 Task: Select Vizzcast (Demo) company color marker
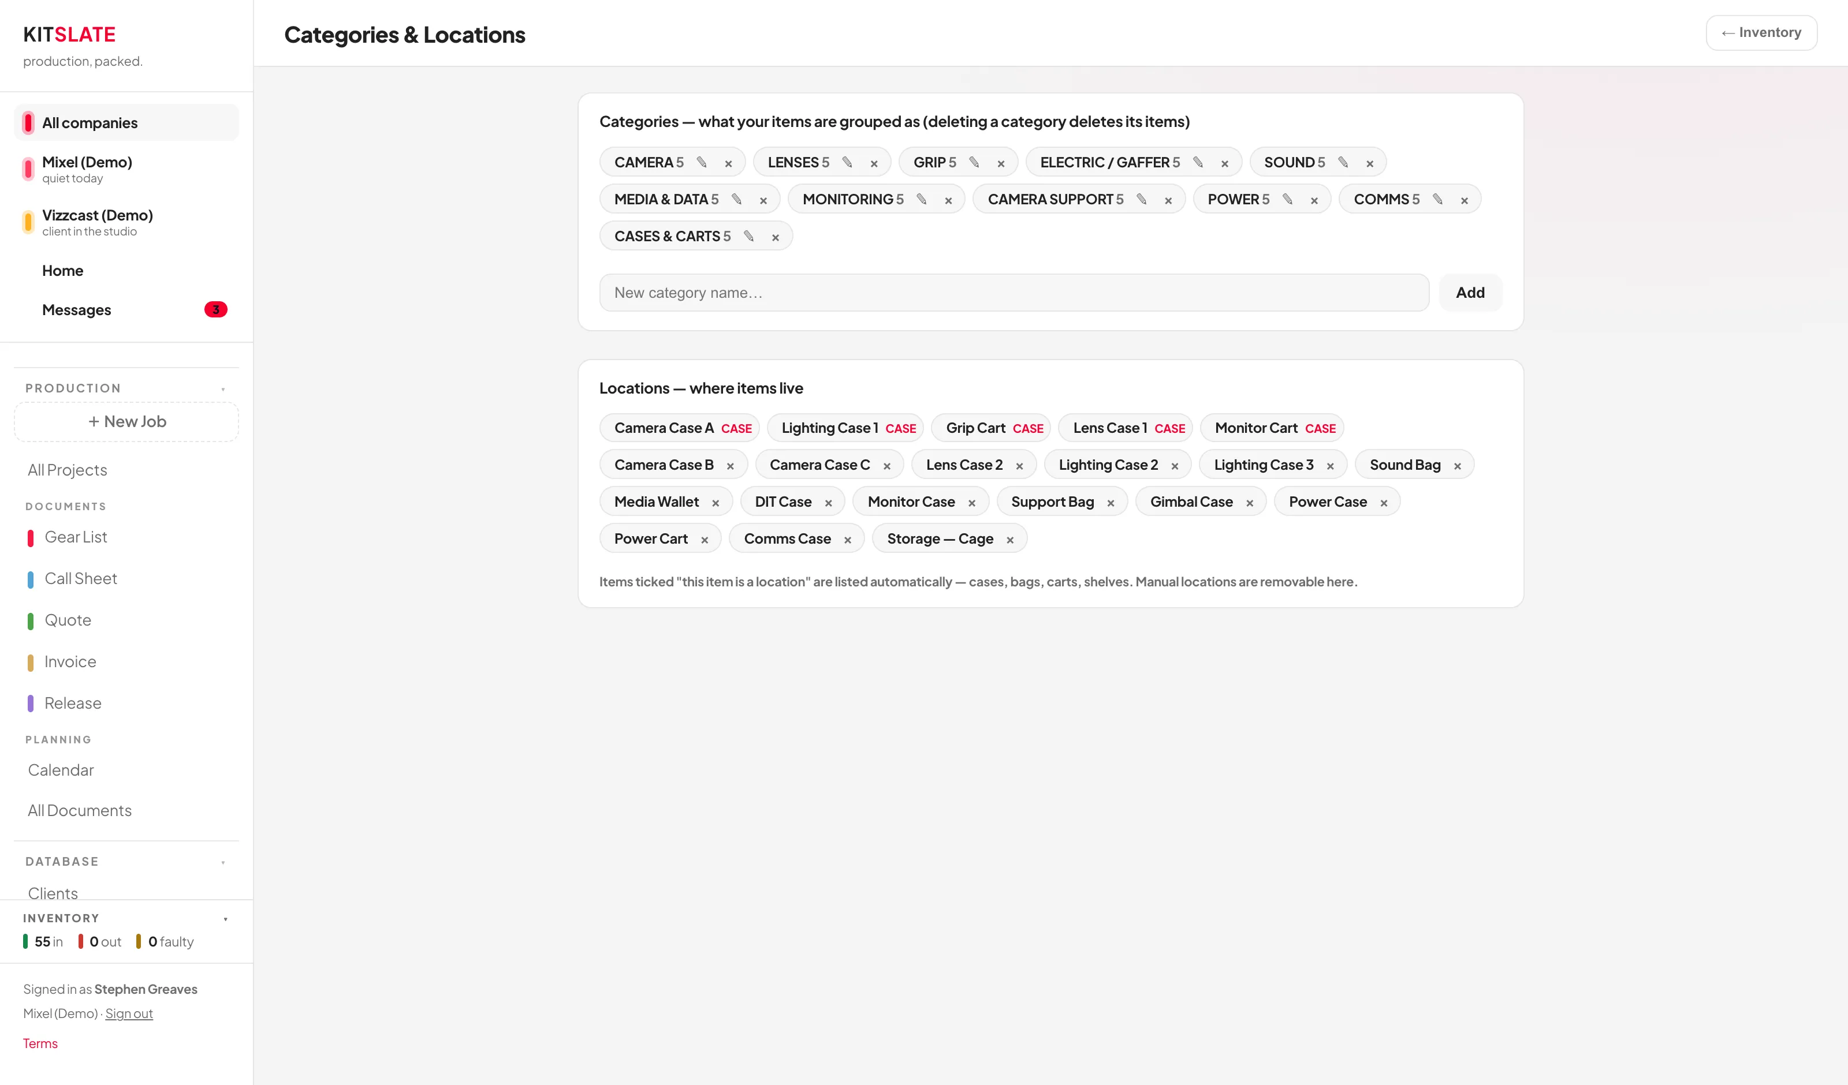point(28,222)
